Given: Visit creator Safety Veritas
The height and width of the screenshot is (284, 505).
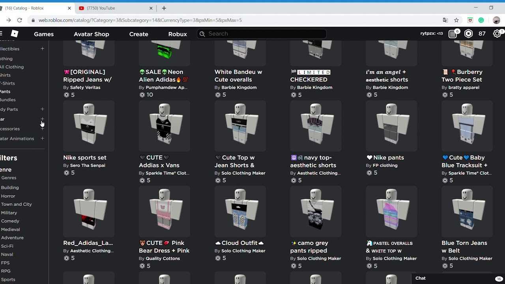Looking at the screenshot, I should (85, 88).
